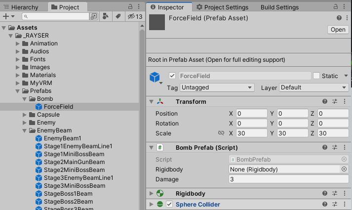Open Rigidbody component help
352x210 pixels.
(325, 193)
